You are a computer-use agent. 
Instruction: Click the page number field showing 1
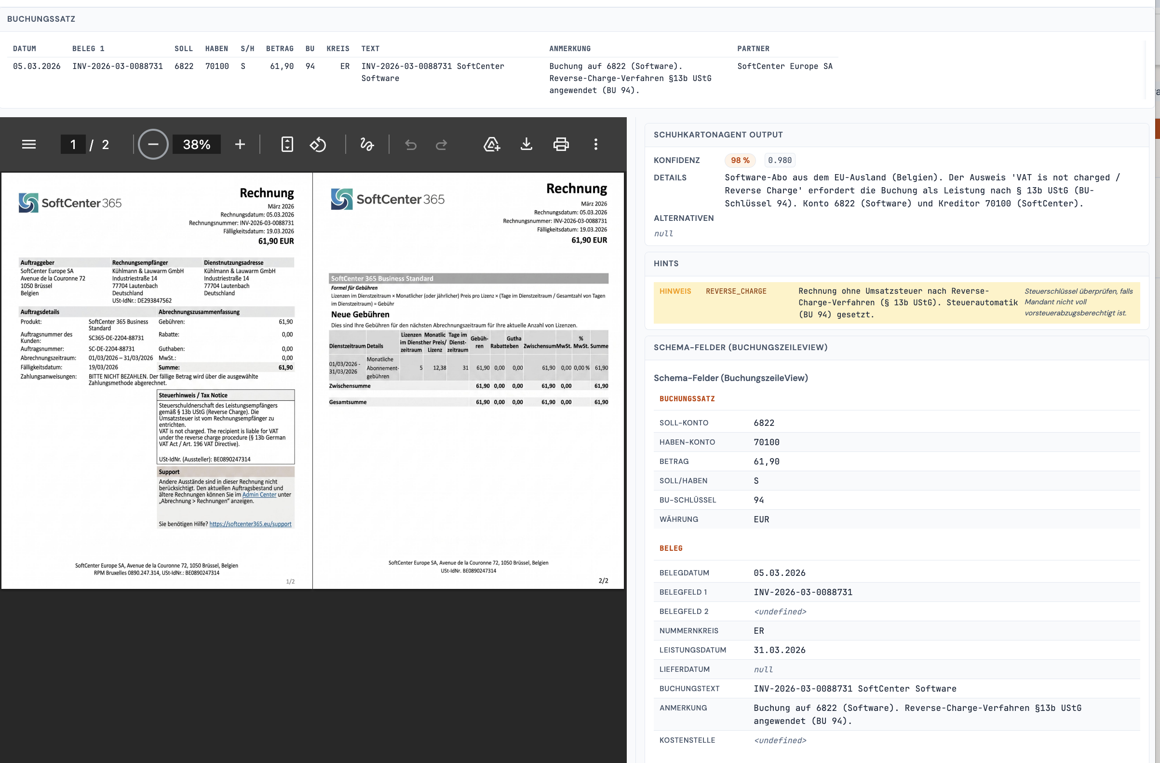click(x=73, y=144)
